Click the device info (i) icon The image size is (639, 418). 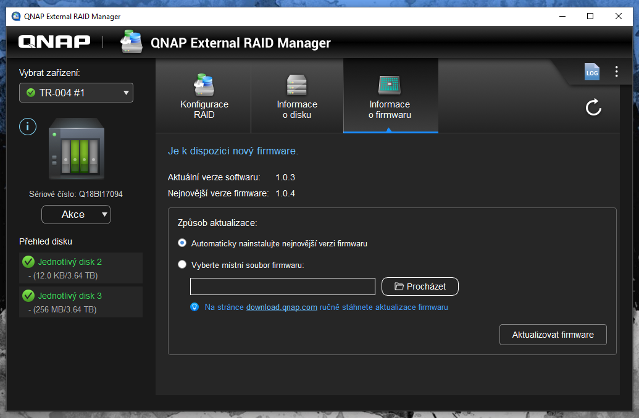point(28,127)
